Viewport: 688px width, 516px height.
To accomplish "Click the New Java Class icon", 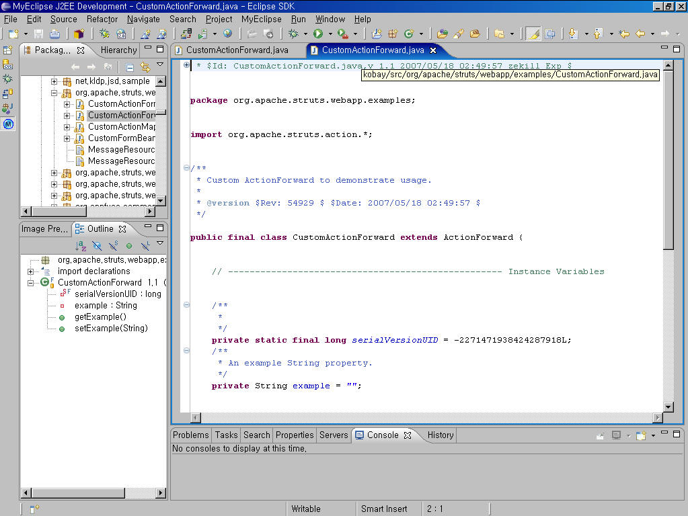I will pyautogui.click(x=410, y=34).
